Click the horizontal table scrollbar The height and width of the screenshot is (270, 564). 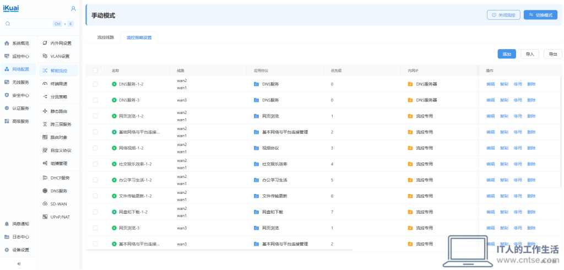[219, 250]
